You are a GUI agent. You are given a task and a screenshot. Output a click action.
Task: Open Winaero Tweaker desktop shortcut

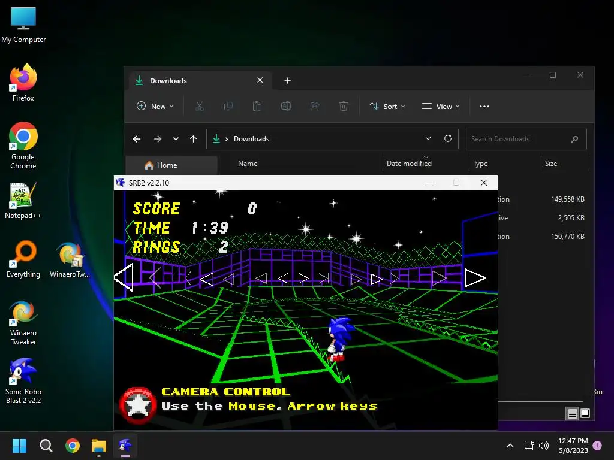pyautogui.click(x=23, y=322)
